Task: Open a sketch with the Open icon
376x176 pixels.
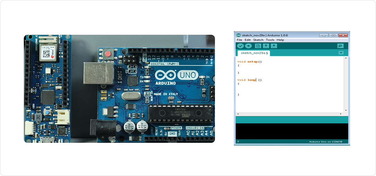Action: pos(266,46)
